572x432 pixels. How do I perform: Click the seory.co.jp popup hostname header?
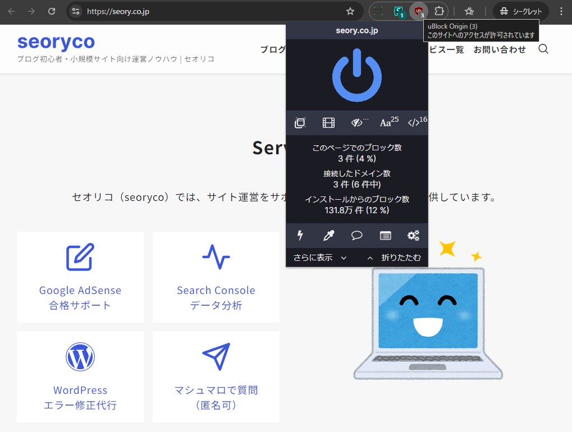point(357,31)
